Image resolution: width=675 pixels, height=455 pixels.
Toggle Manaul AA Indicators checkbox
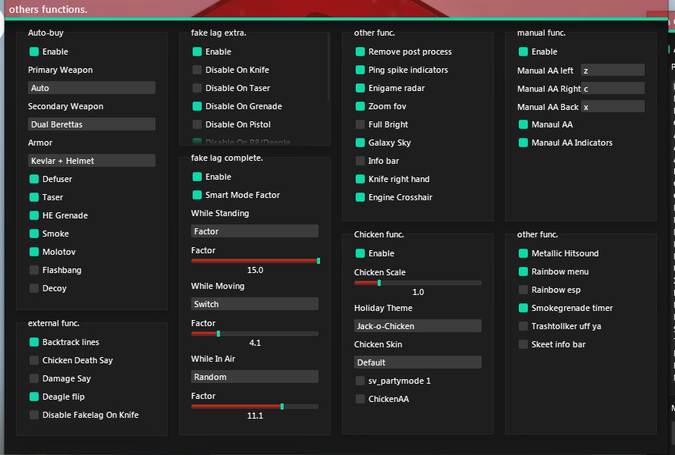tap(523, 143)
